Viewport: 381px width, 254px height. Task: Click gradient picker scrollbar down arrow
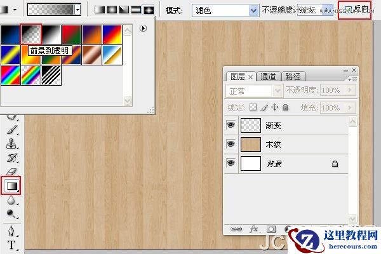(128, 100)
